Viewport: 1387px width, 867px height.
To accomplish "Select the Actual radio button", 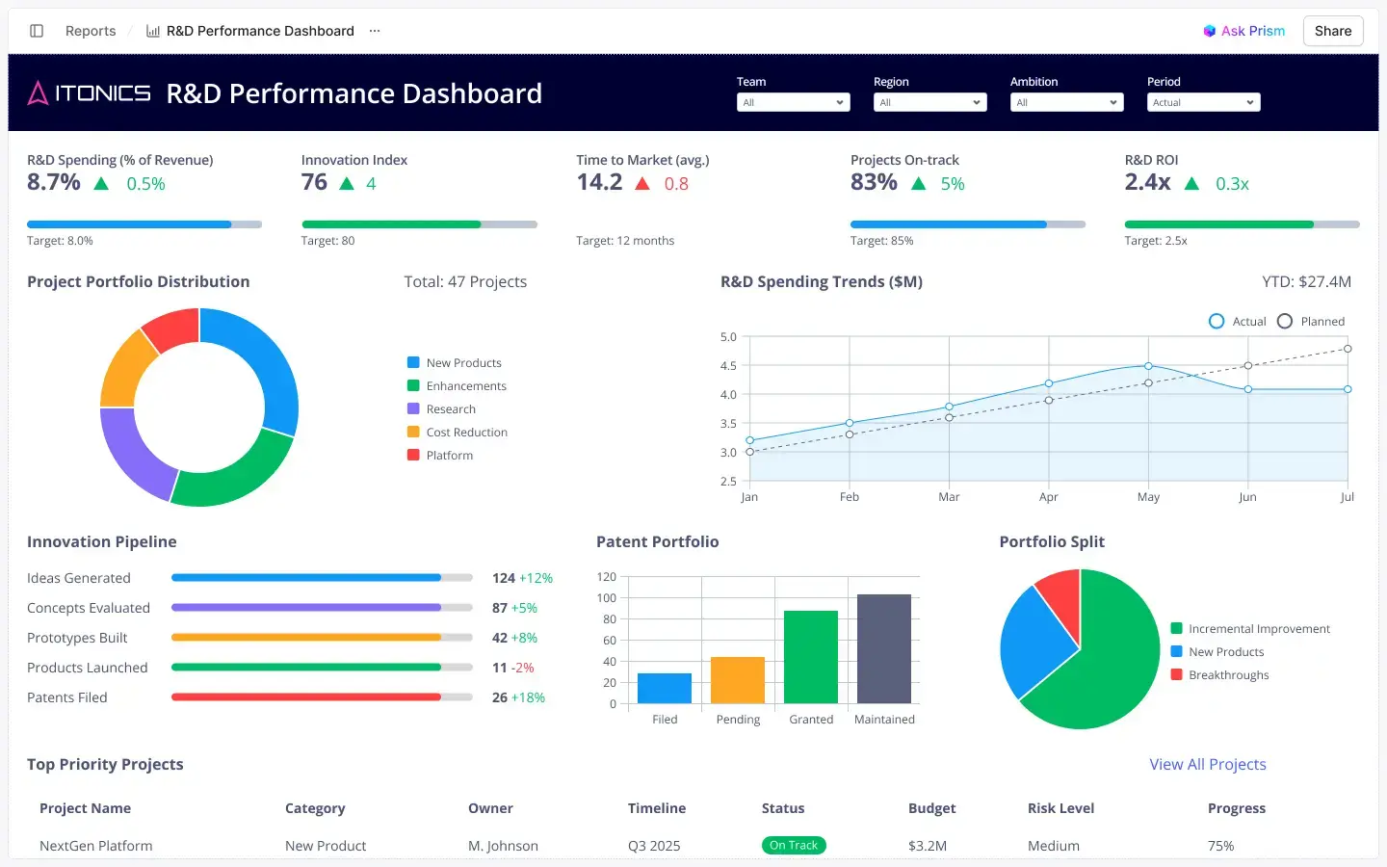I will click(1216, 321).
